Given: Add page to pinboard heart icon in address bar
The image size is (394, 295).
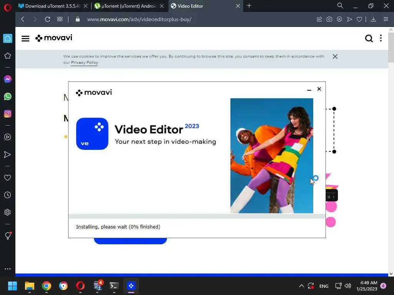Looking at the screenshot, I should pyautogui.click(x=359, y=19).
